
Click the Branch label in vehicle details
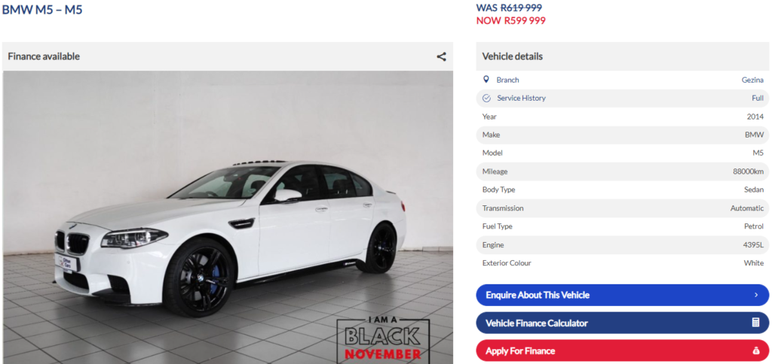coord(507,80)
